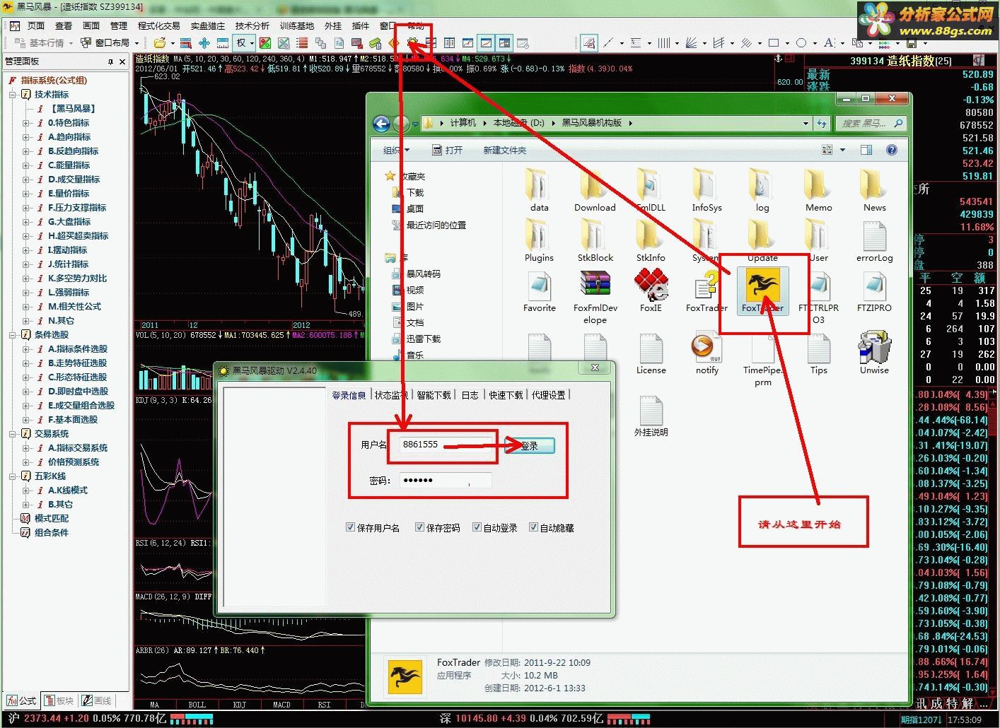Click the explorer search box
Viewport: 1000px width, 728px height.
coord(871,123)
